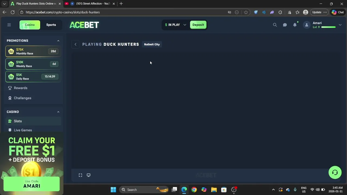
Task: Click the browser profile avatar
Action: click(306, 12)
